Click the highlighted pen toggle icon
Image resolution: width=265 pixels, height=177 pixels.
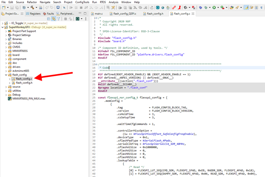tap(246, 8)
